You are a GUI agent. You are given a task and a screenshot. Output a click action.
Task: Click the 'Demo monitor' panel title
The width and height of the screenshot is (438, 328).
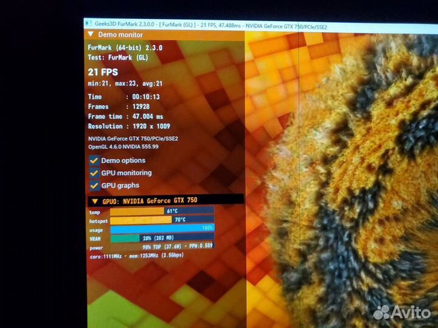[x=120, y=35]
